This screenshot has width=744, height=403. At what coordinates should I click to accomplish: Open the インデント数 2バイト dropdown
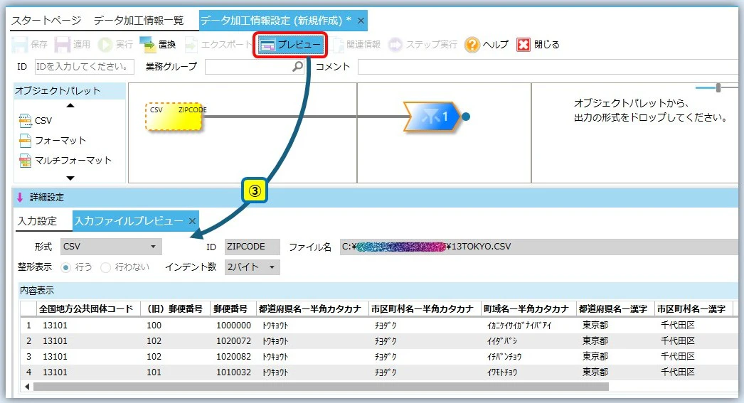pos(252,267)
